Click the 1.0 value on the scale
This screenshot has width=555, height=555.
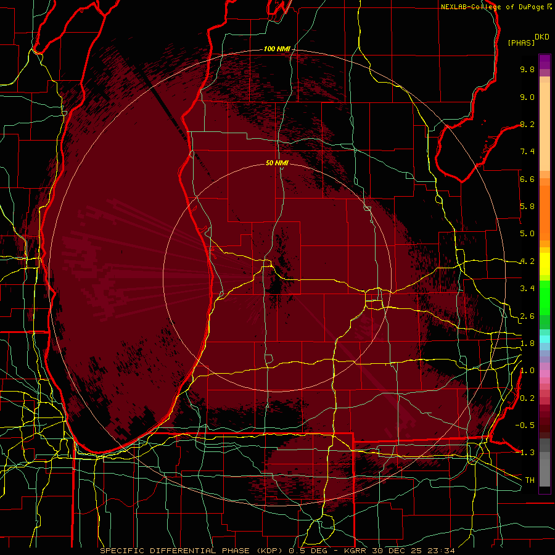point(527,371)
